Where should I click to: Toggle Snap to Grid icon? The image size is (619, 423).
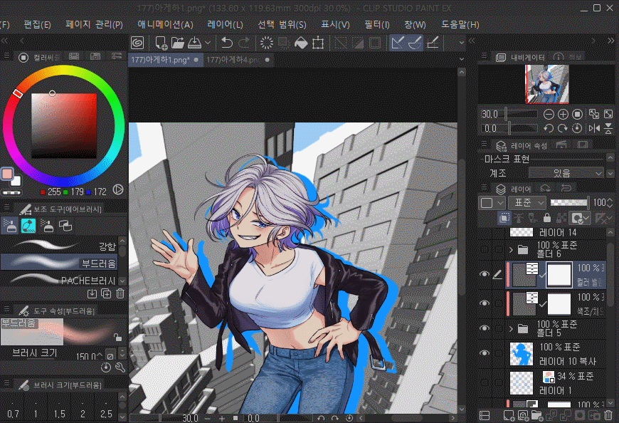[433, 43]
